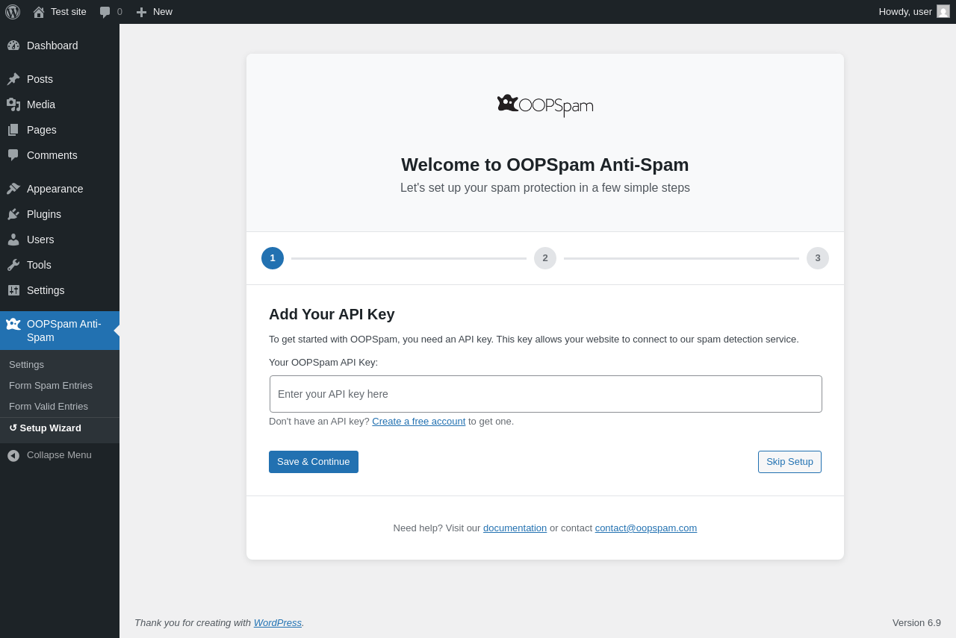Click the comments bubble icon in admin bar
Image resolution: width=956 pixels, height=638 pixels.
pyautogui.click(x=105, y=12)
